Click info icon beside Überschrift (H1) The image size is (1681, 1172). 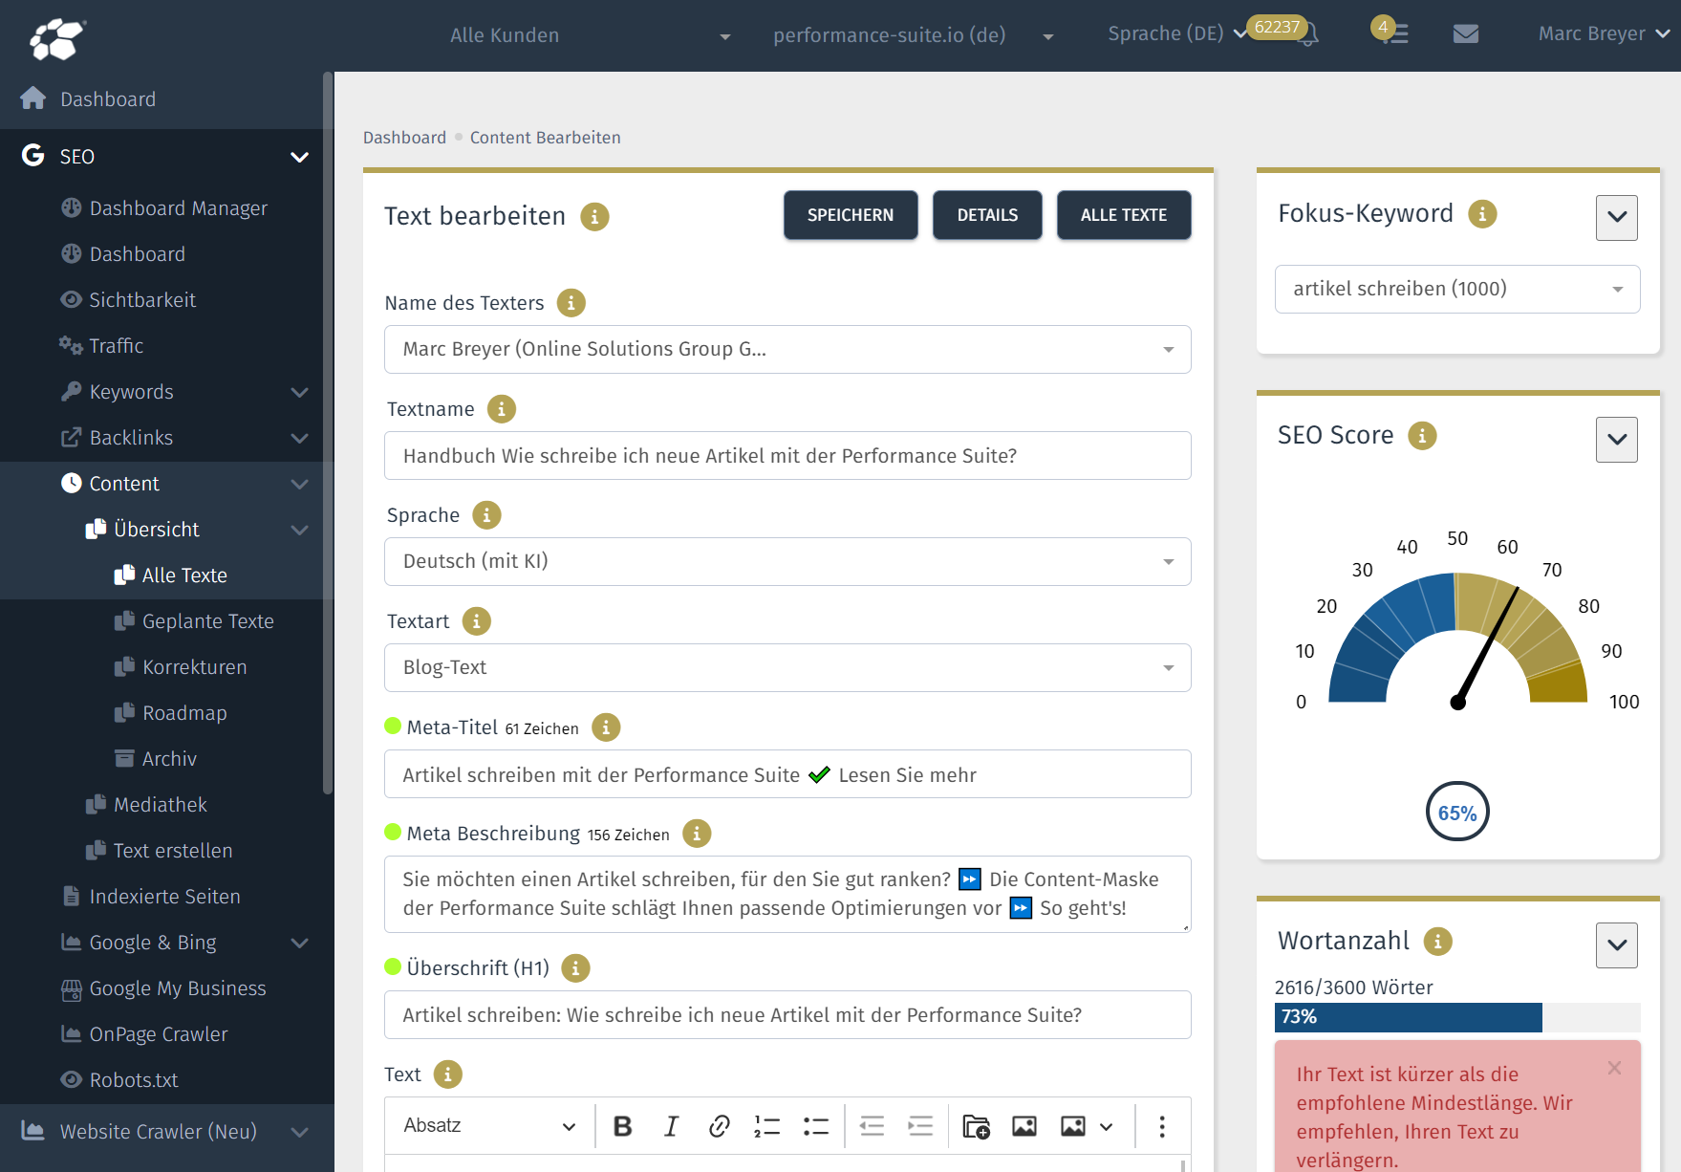coord(575,968)
